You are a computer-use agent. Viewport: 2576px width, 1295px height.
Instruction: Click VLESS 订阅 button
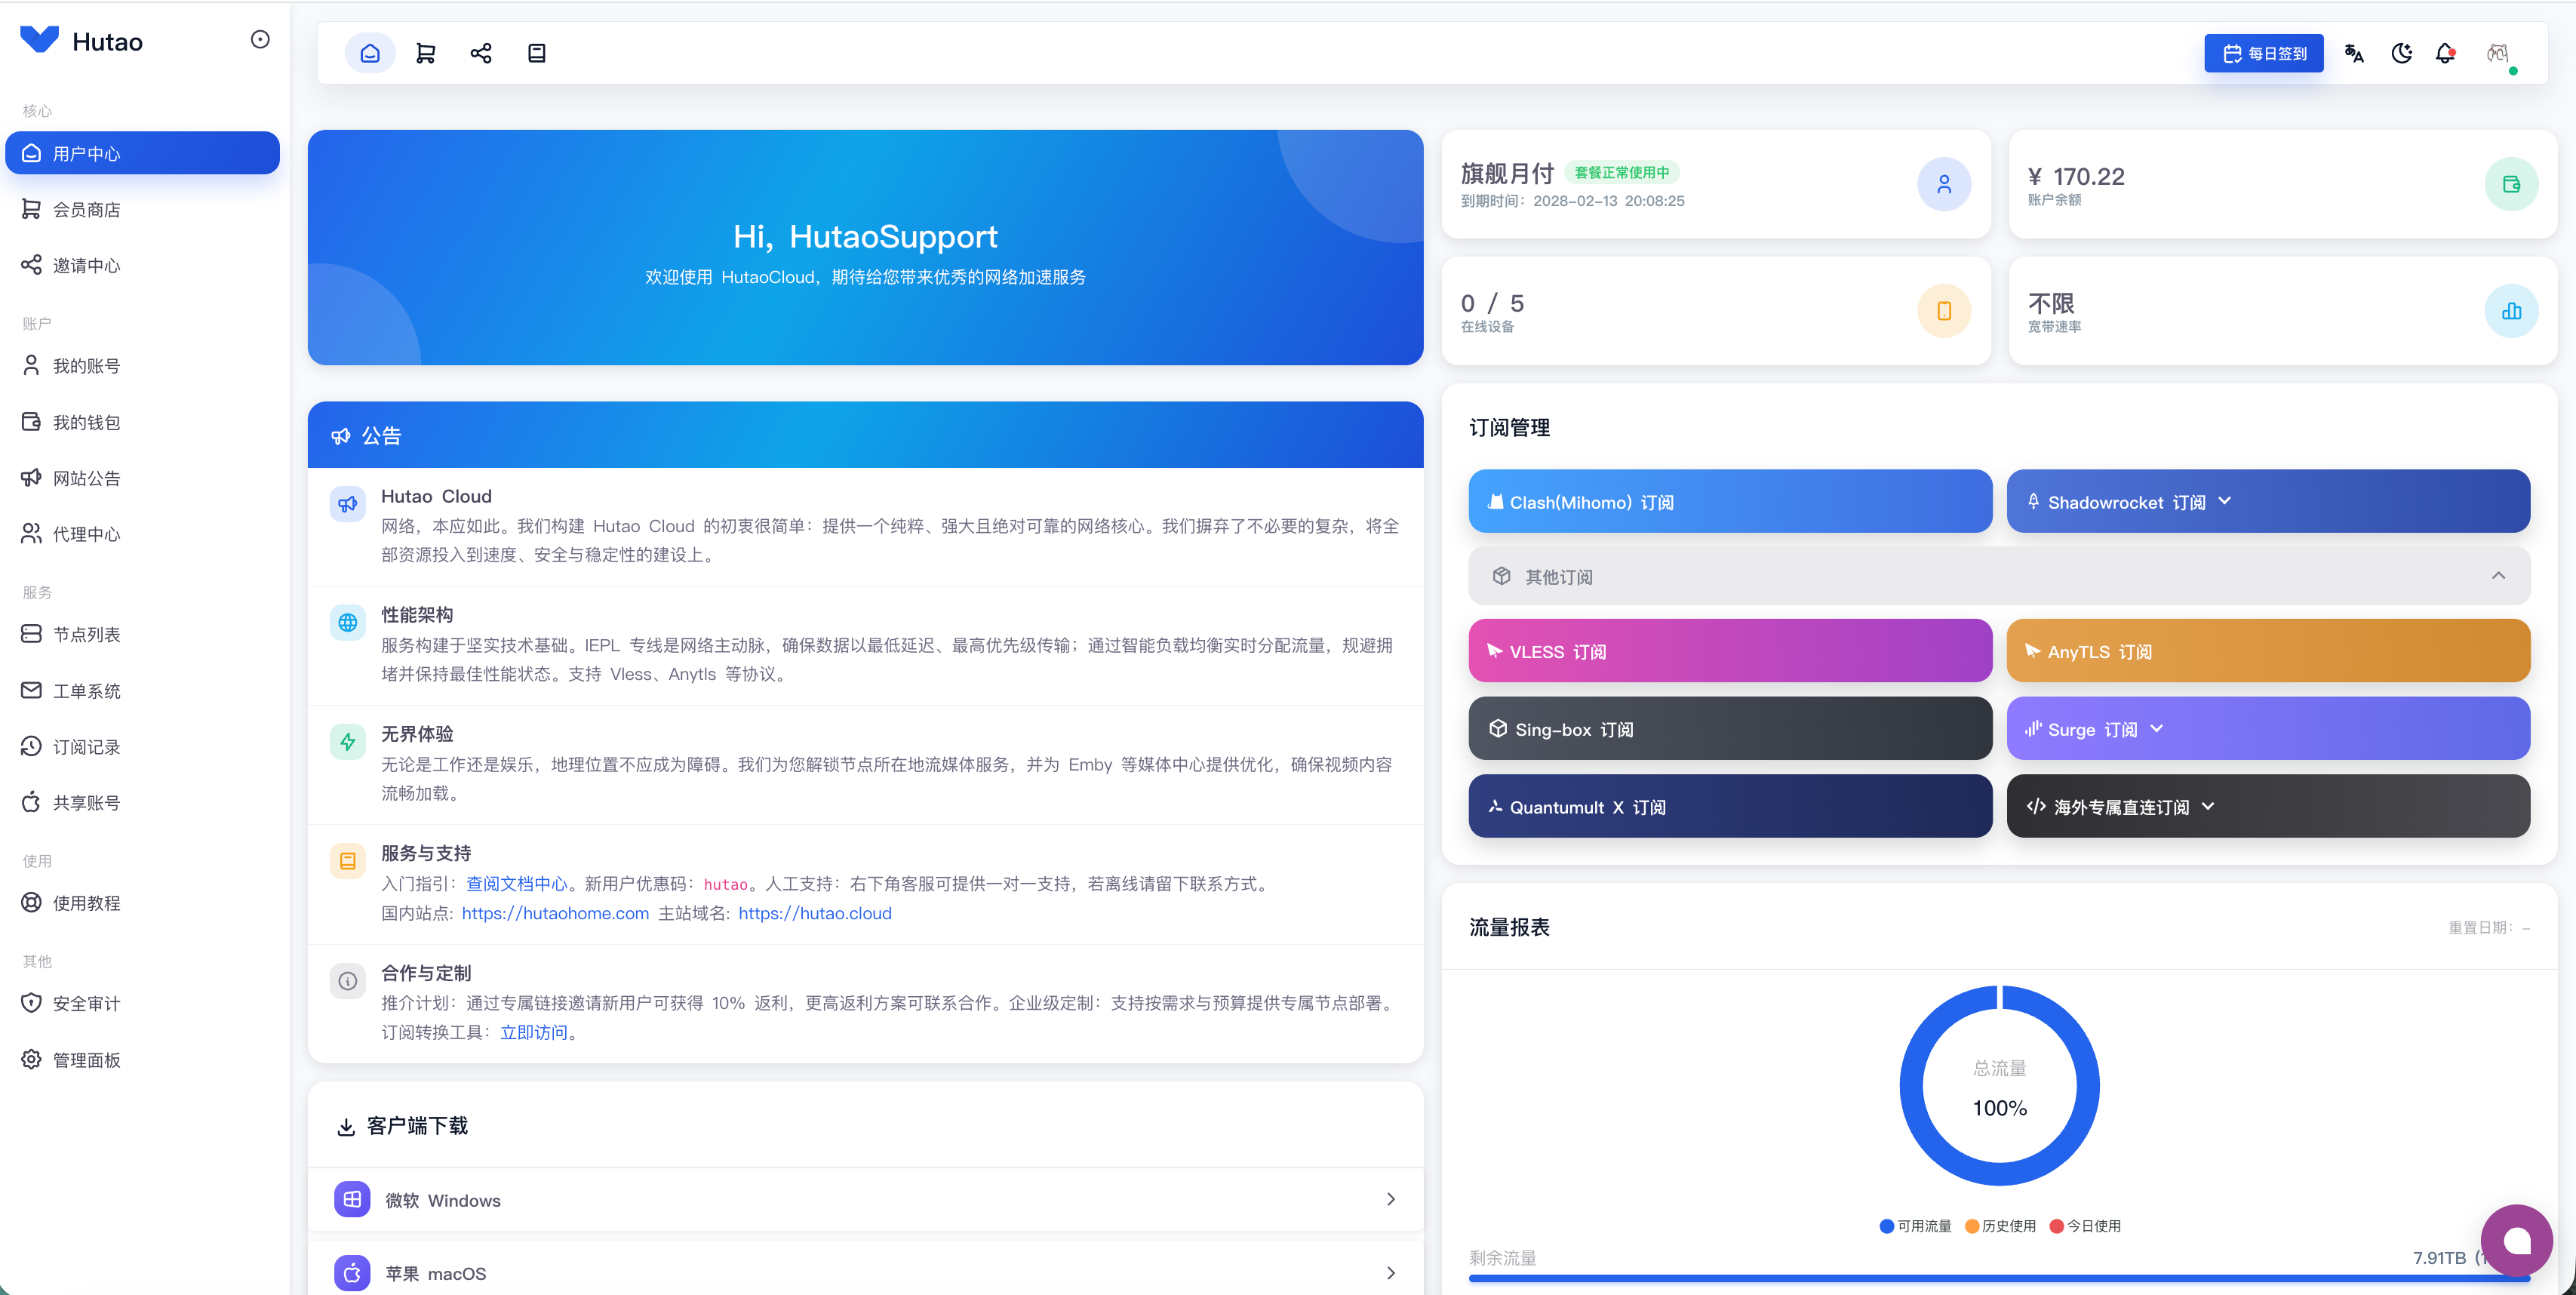[1730, 651]
